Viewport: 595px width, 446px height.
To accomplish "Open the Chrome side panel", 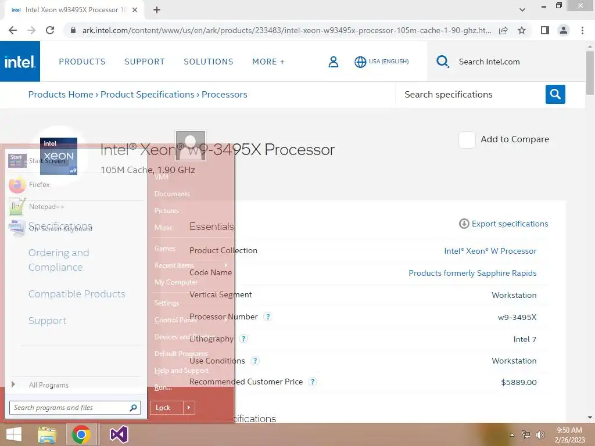I will tap(545, 30).
